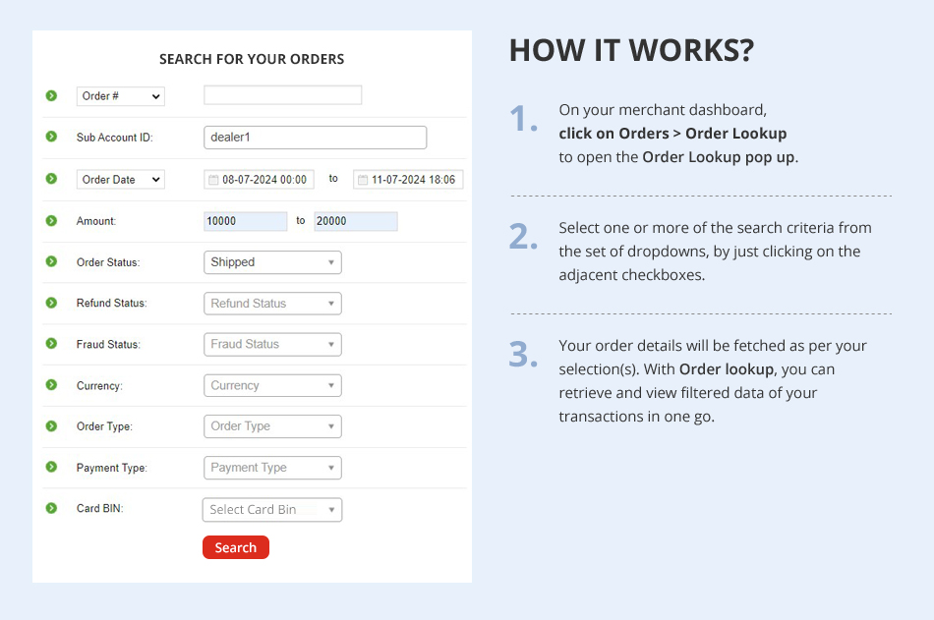Screen dimensions: 934x620
Task: Click green arrow icon beside Amount row
Action: pos(52,221)
